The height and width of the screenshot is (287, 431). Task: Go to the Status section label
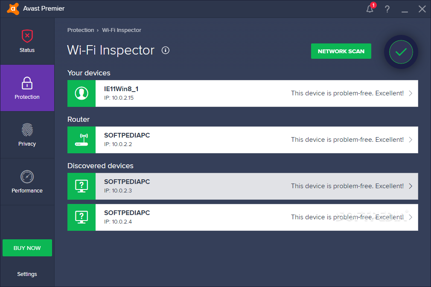click(x=27, y=50)
